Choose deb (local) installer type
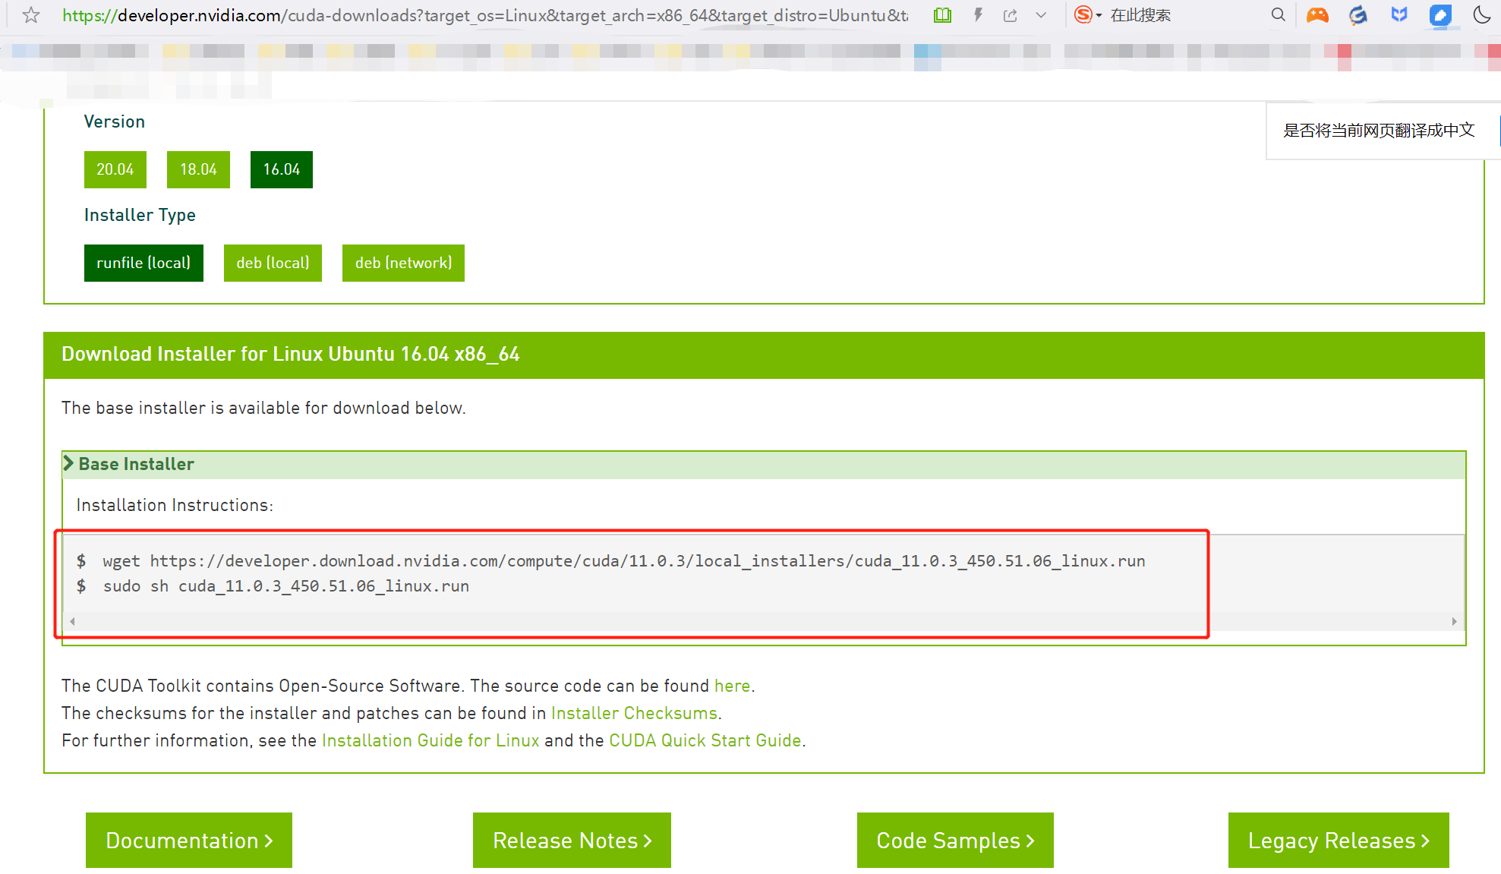Image resolution: width=1501 pixels, height=874 pixels. (x=273, y=263)
